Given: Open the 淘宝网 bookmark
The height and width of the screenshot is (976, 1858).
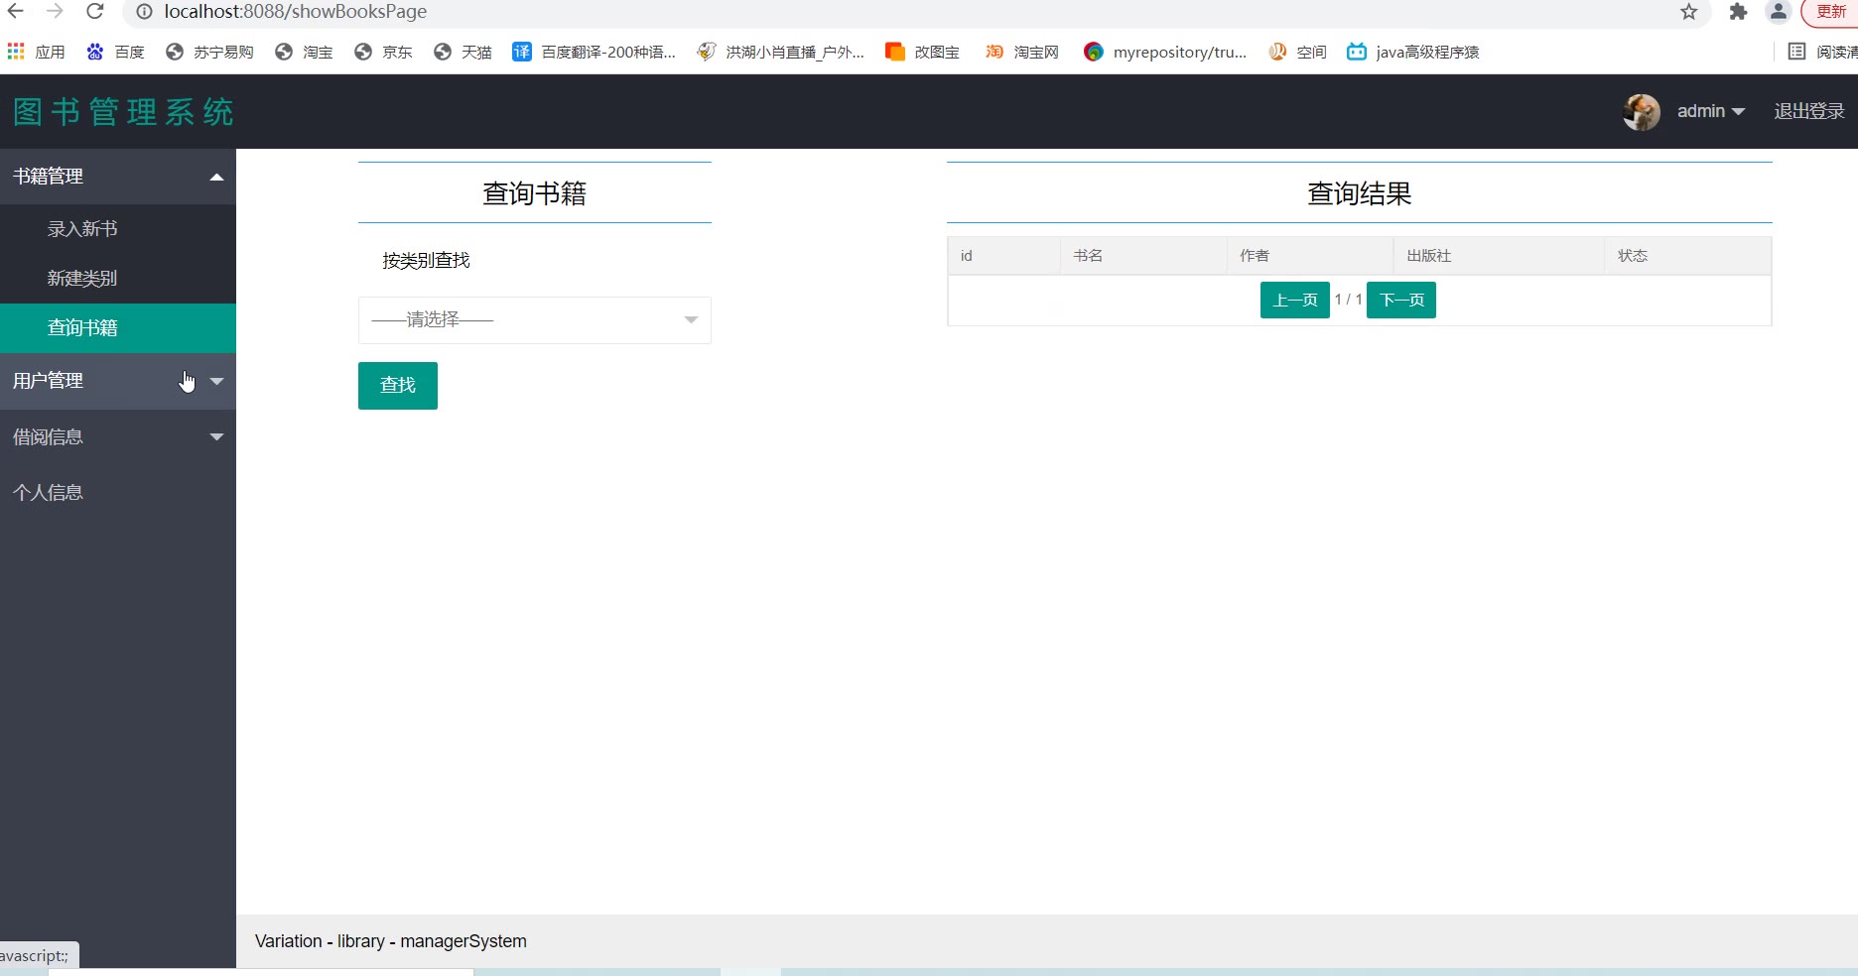Looking at the screenshot, I should click(1021, 52).
